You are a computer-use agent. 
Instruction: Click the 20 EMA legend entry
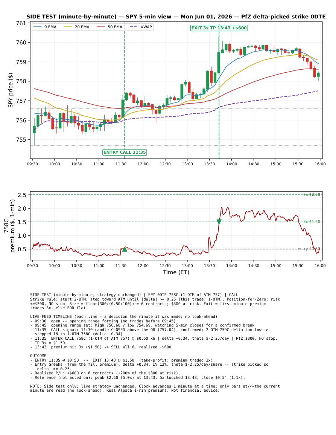point(77,27)
